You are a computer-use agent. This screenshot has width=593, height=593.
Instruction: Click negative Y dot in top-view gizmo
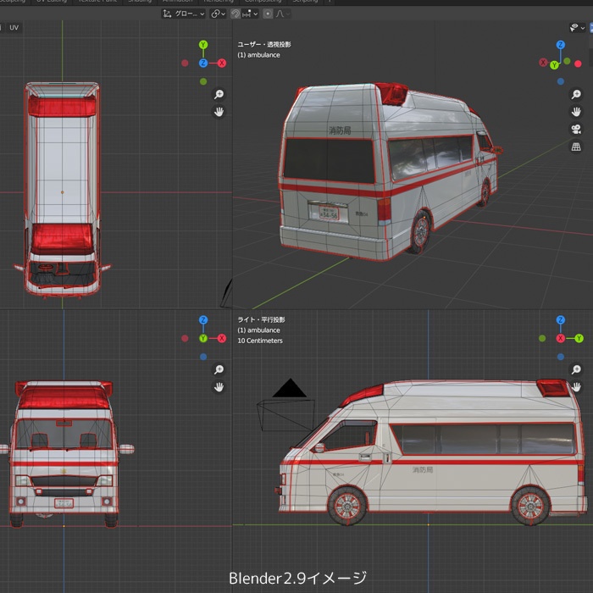(203, 81)
